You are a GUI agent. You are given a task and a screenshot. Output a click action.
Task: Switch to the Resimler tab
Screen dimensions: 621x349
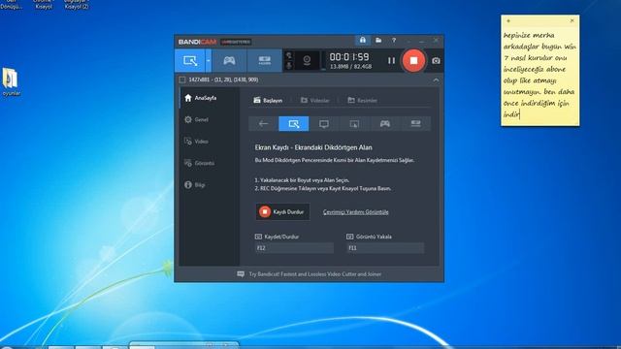[x=362, y=100]
